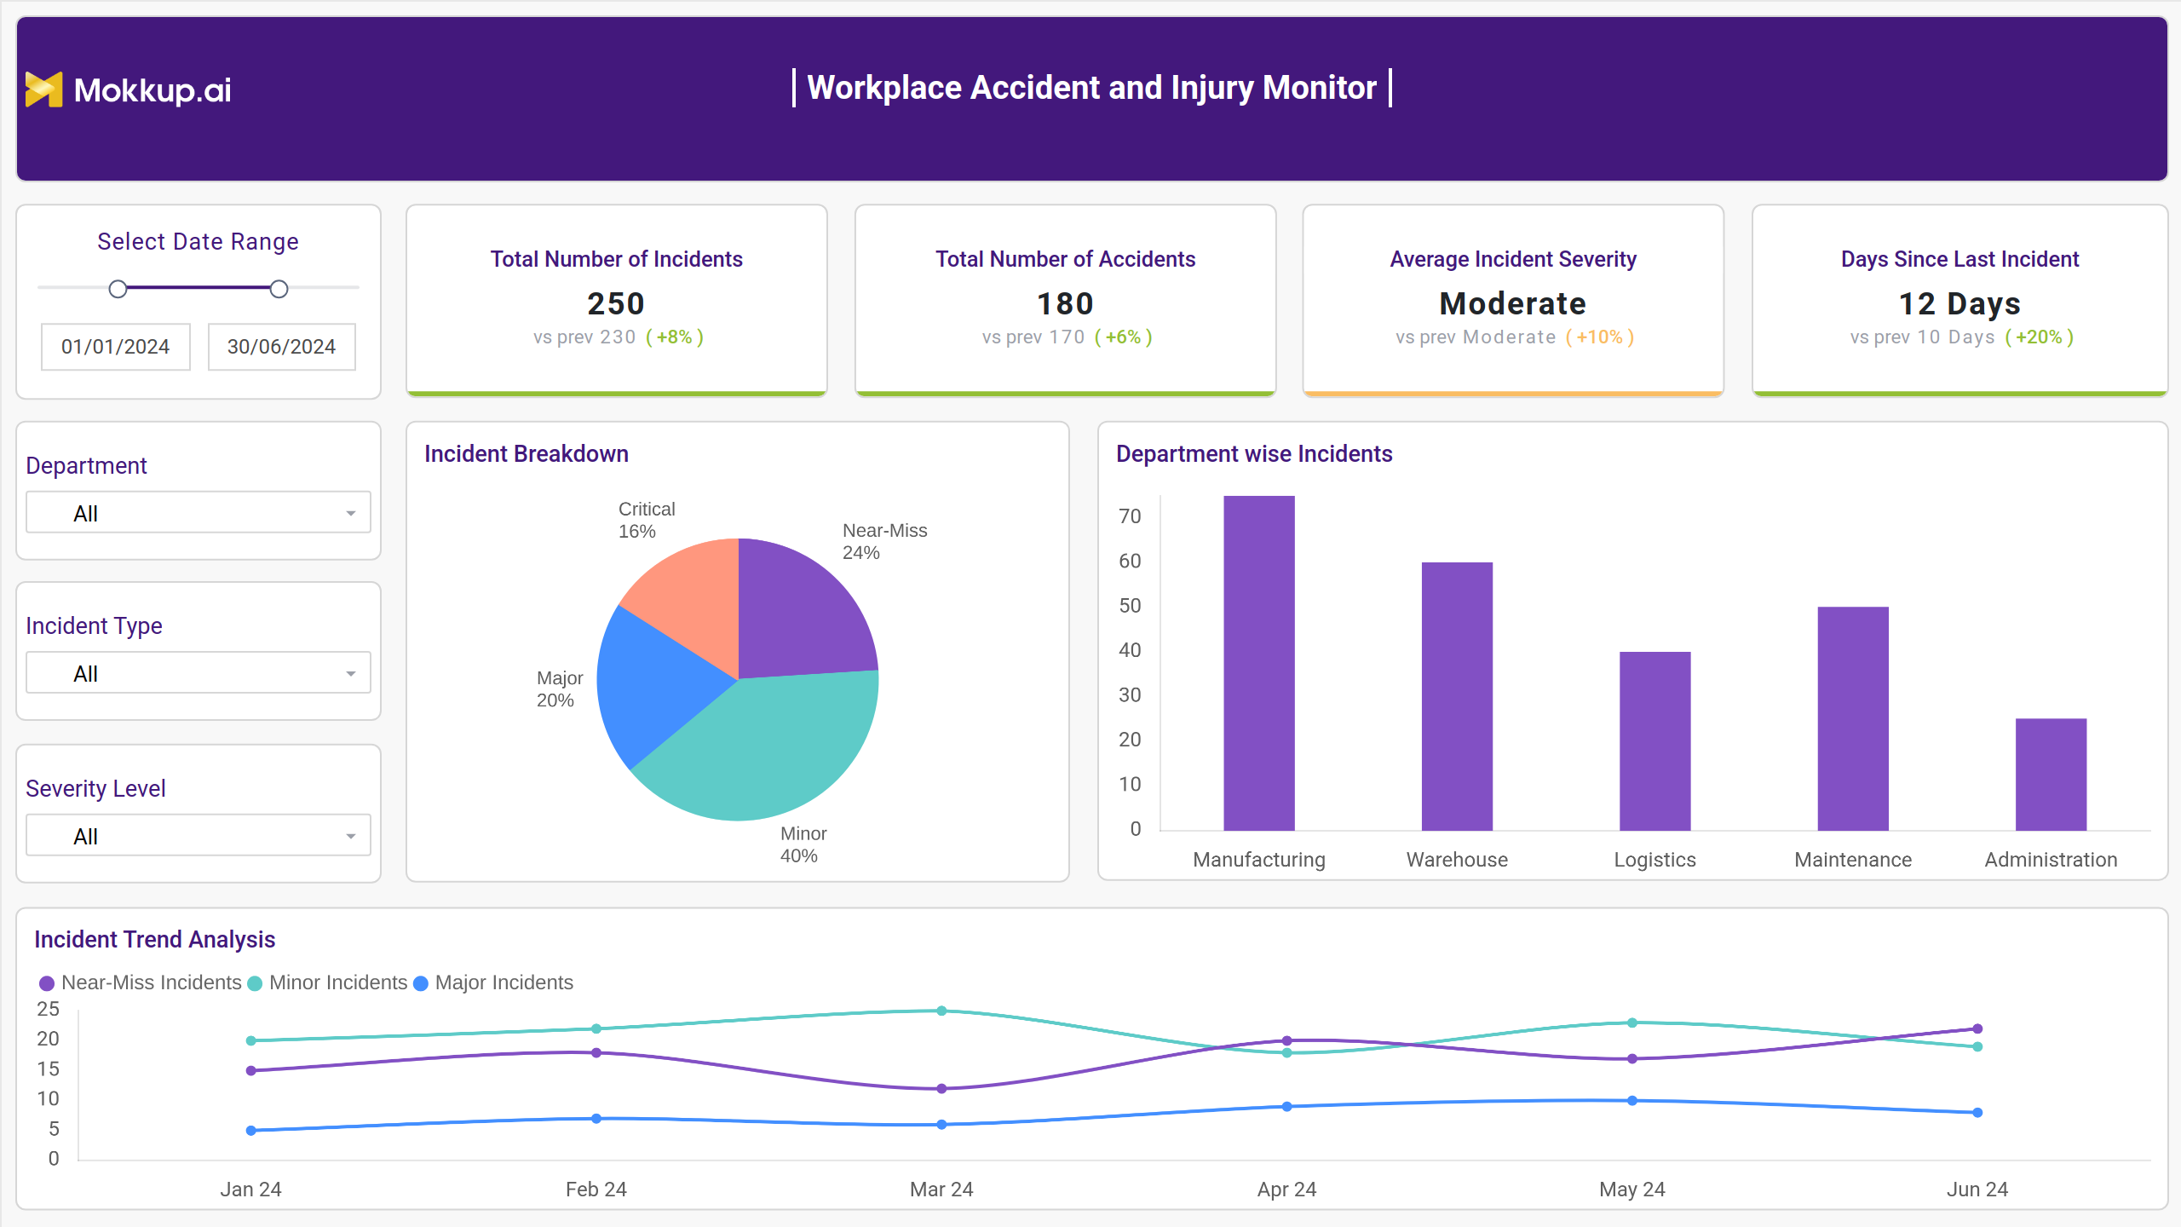Screen dimensions: 2181x1227
Task: Click the Warehouse bar
Action: coord(1457,696)
